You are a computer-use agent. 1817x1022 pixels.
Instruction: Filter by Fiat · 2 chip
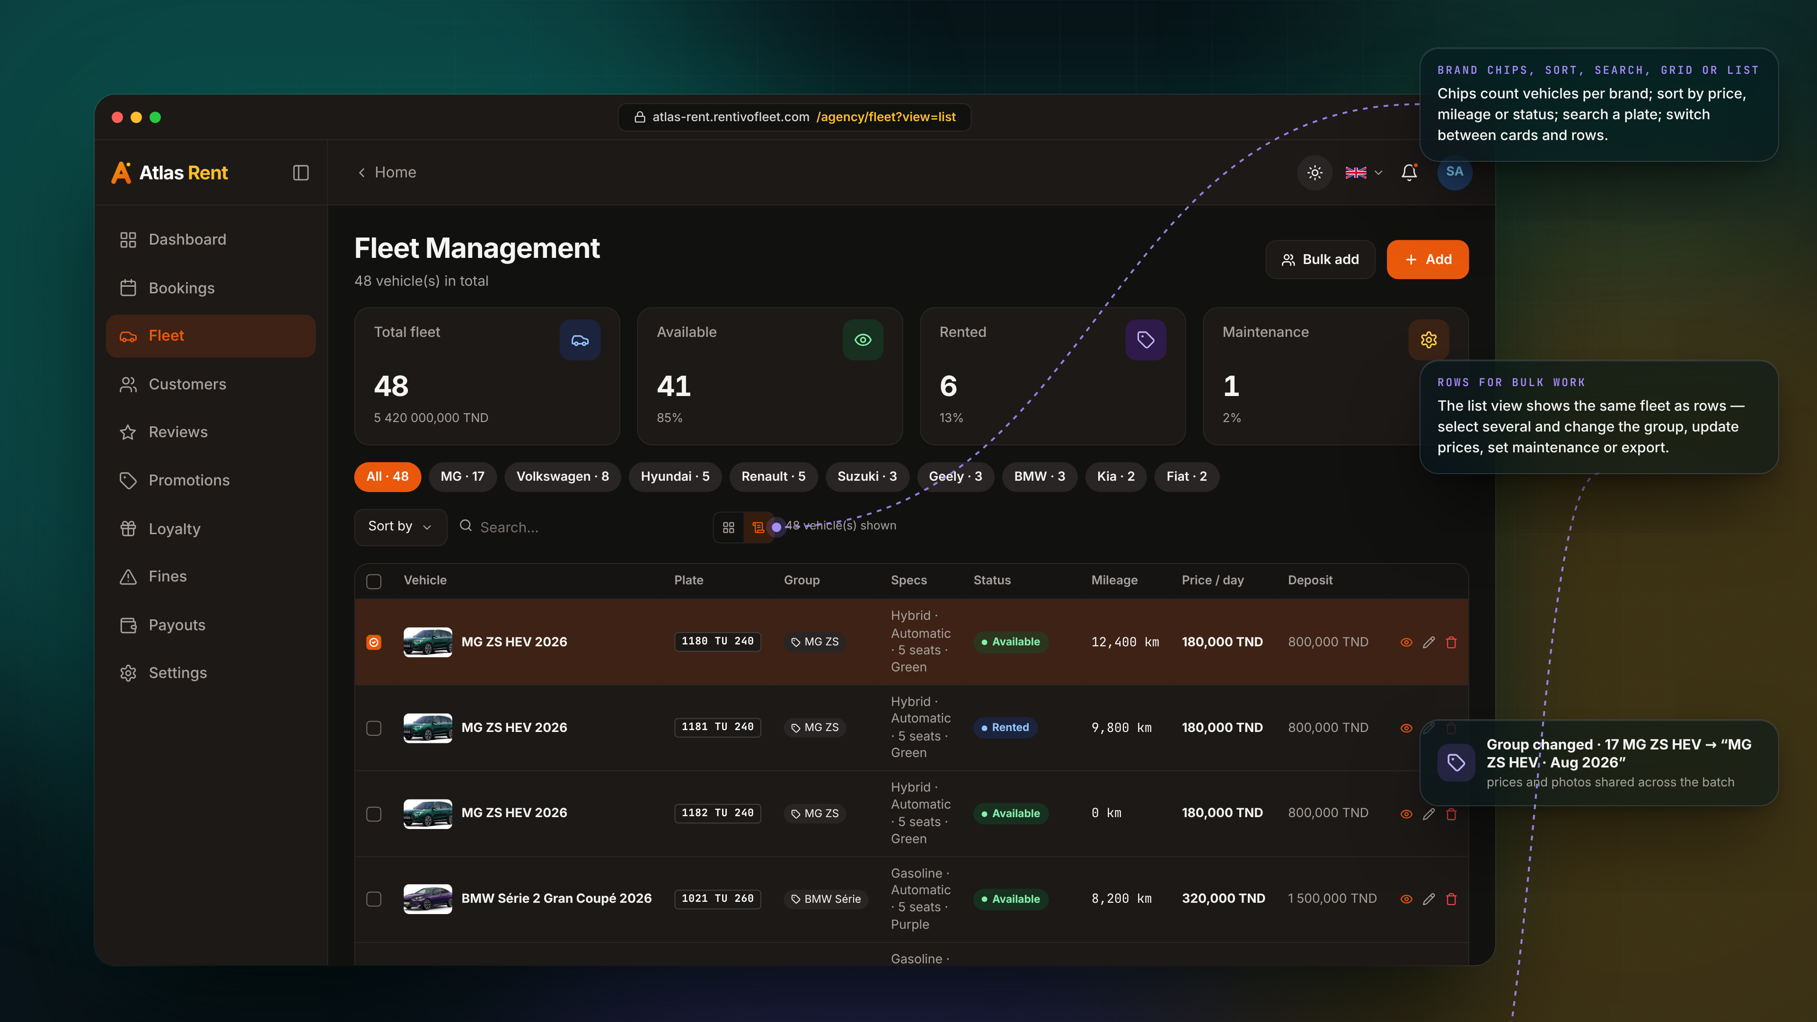click(1186, 477)
